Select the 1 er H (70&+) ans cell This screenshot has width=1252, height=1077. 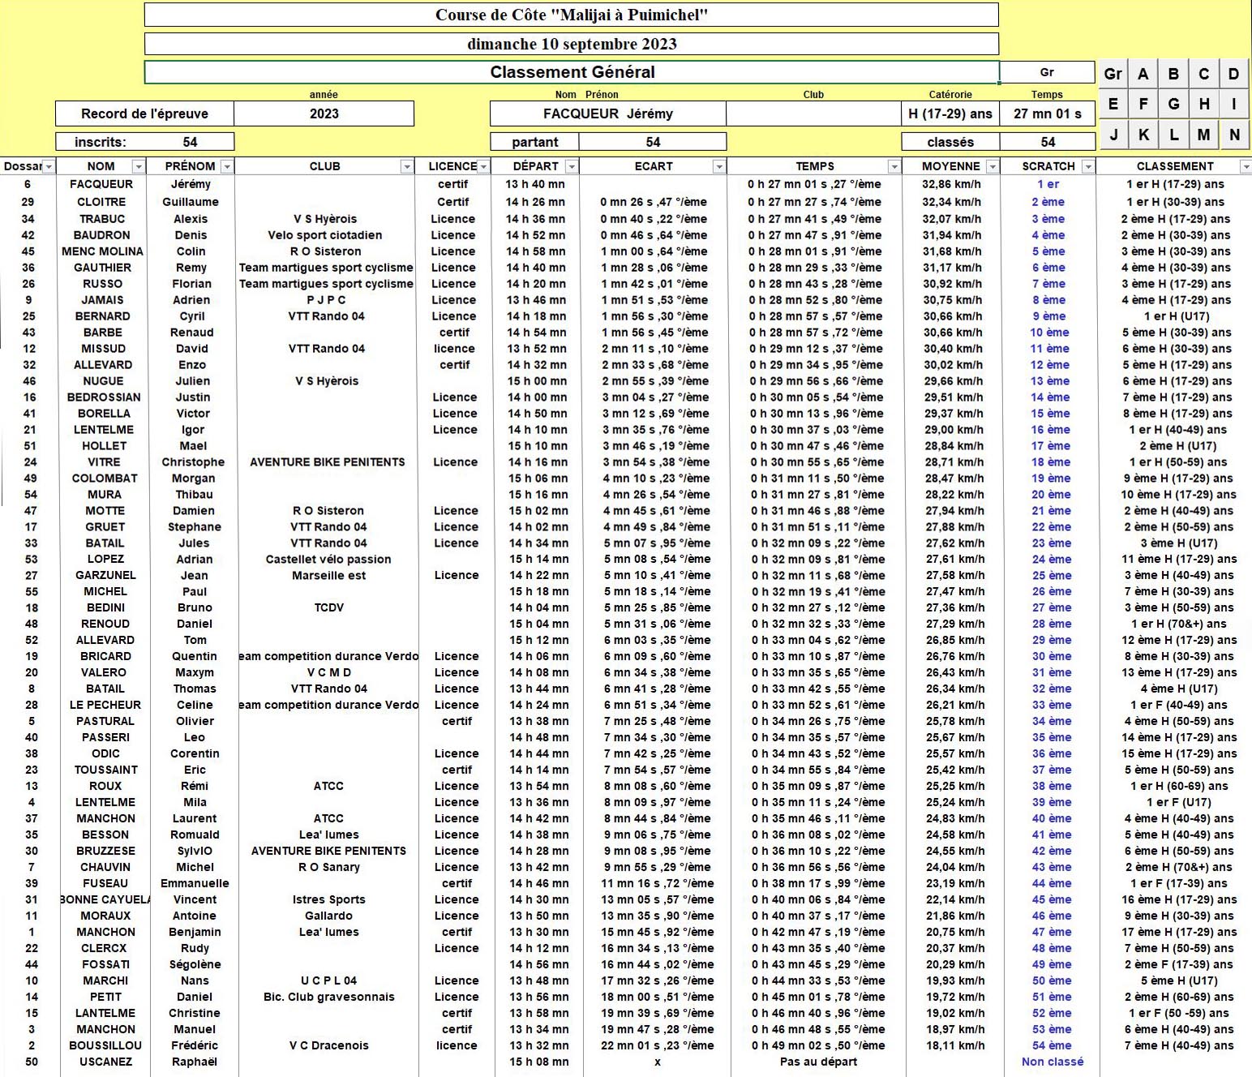click(x=1179, y=624)
